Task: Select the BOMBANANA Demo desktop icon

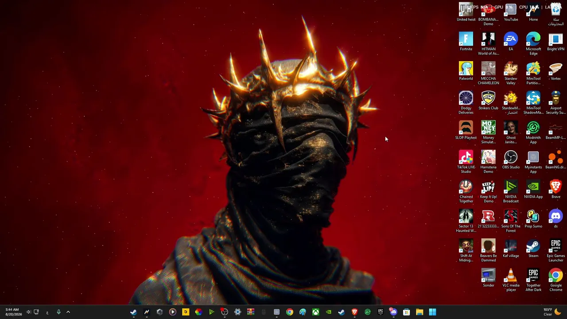Action: tap(488, 14)
